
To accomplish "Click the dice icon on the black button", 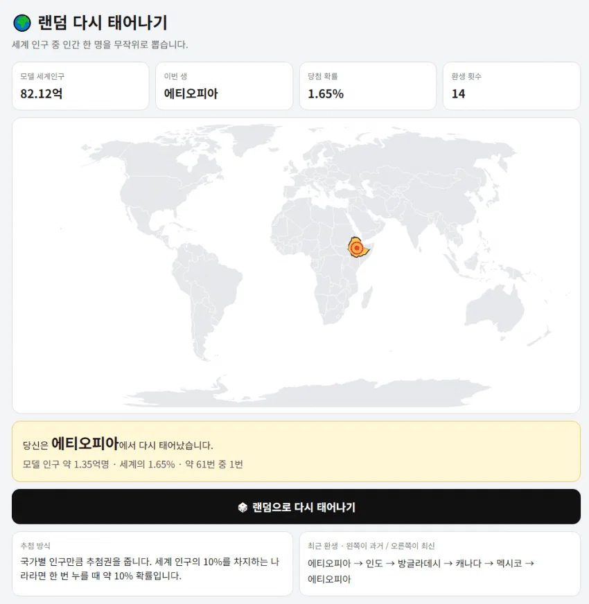I will [243, 507].
